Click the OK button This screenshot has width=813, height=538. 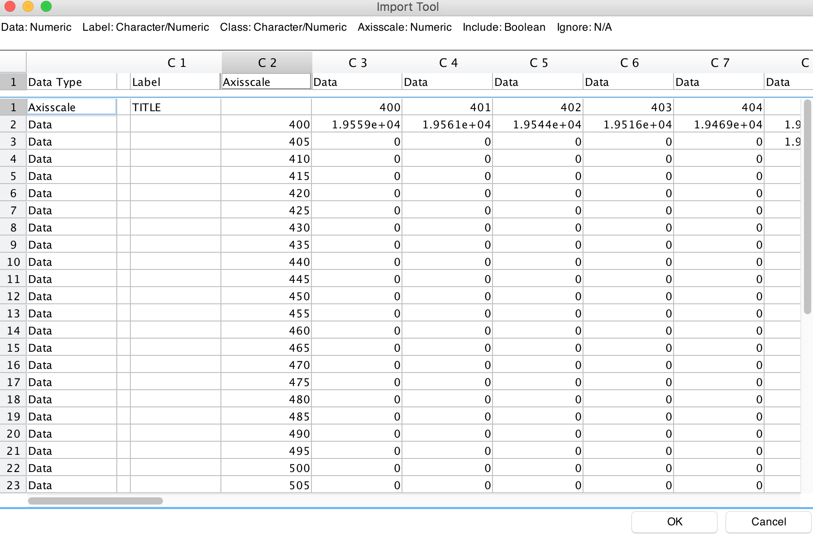[674, 522]
